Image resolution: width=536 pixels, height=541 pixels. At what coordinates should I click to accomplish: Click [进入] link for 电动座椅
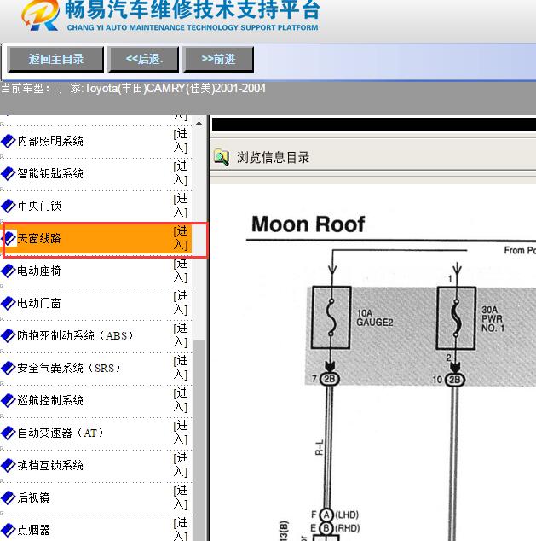pyautogui.click(x=181, y=270)
